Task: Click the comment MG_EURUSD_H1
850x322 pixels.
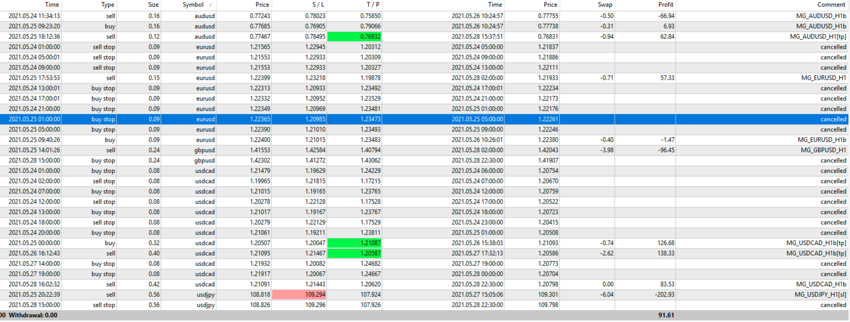Action: coord(824,78)
